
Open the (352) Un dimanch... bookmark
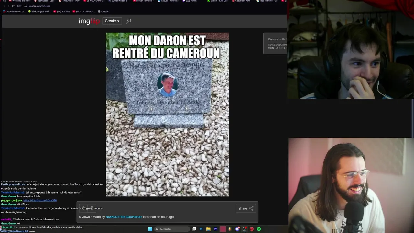[x=83, y=11]
